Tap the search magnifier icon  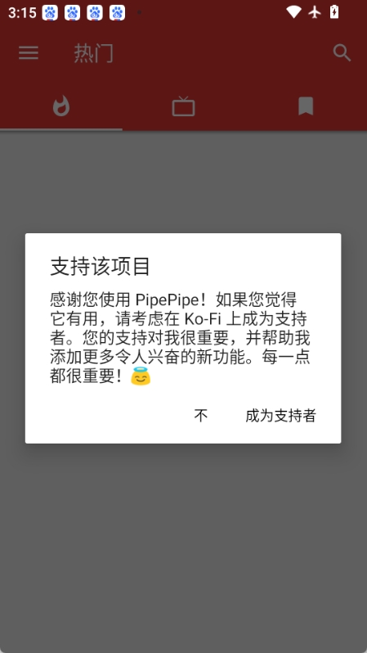[x=342, y=53]
